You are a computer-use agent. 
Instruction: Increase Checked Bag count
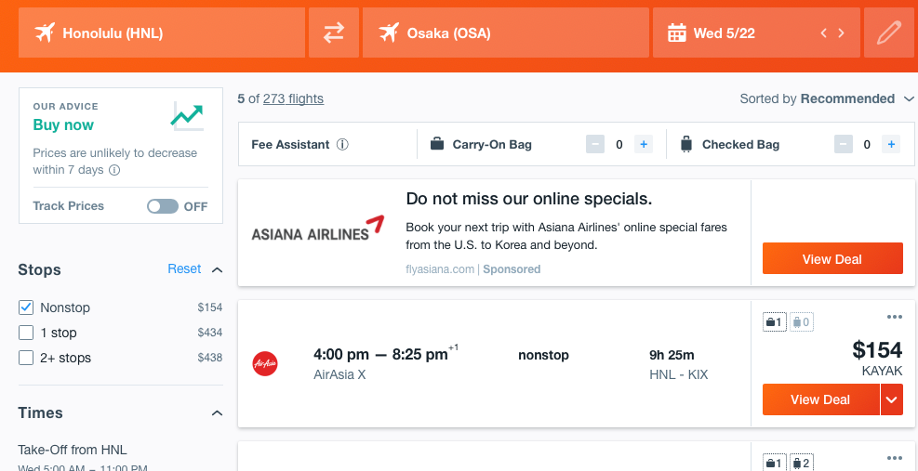[891, 144]
